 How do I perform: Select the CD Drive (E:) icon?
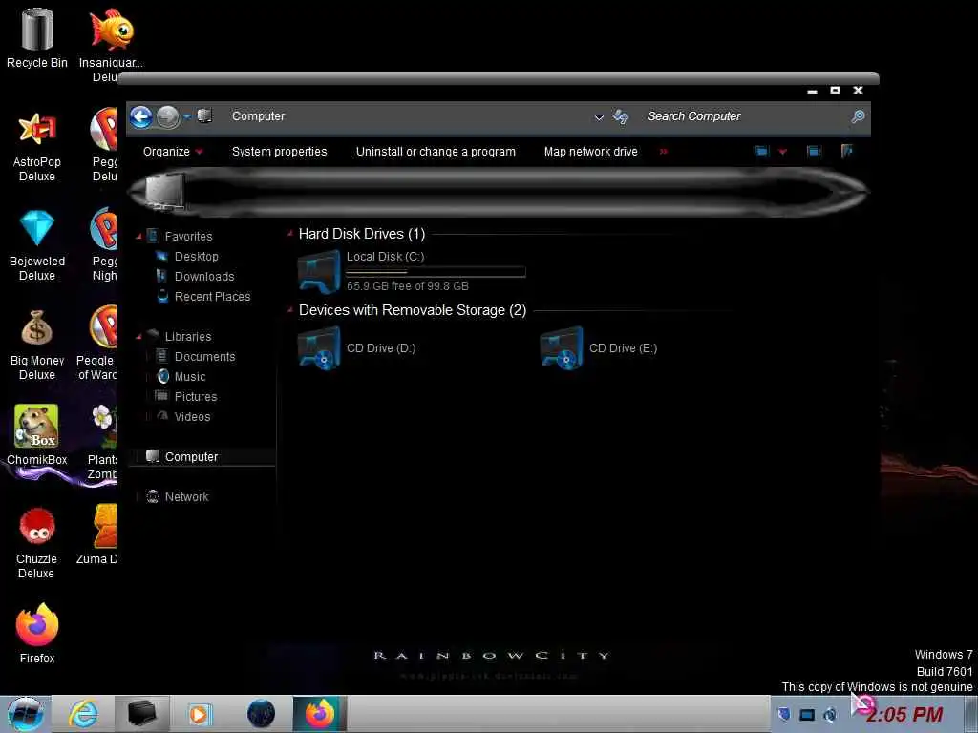point(562,347)
